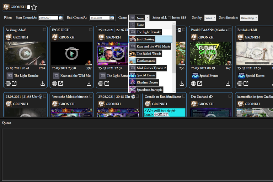This screenshot has width=273, height=182.
Task: Open external link icon on 25.03.2021 22:36 card
Action: coord(107,84)
